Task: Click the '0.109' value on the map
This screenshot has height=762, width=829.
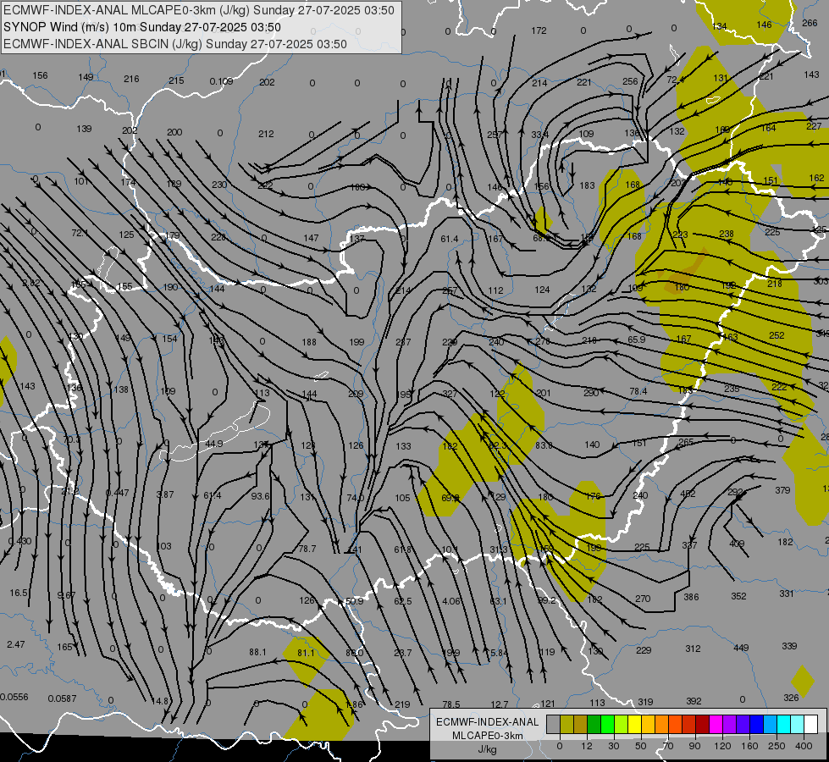Action: point(221,81)
